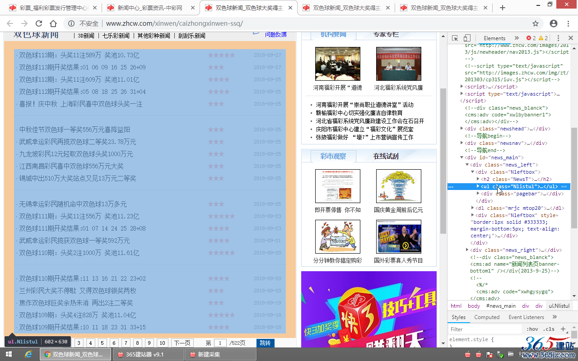Expand the div class="pagebar" node
Screen dimensions: 578x361
tap(478, 194)
